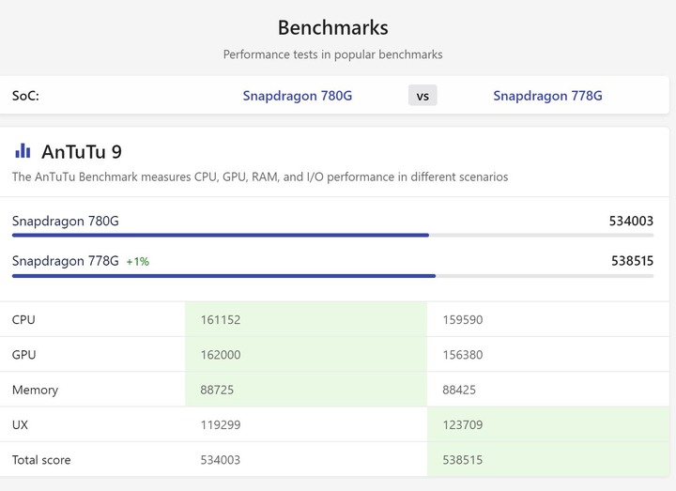The width and height of the screenshot is (676, 491).
Task: Select the Total score row label
Action: (41, 460)
